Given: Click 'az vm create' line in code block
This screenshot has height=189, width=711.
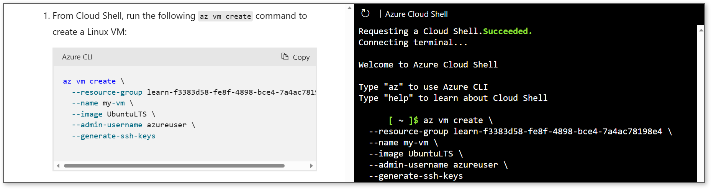Looking at the screenshot, I should tap(94, 81).
